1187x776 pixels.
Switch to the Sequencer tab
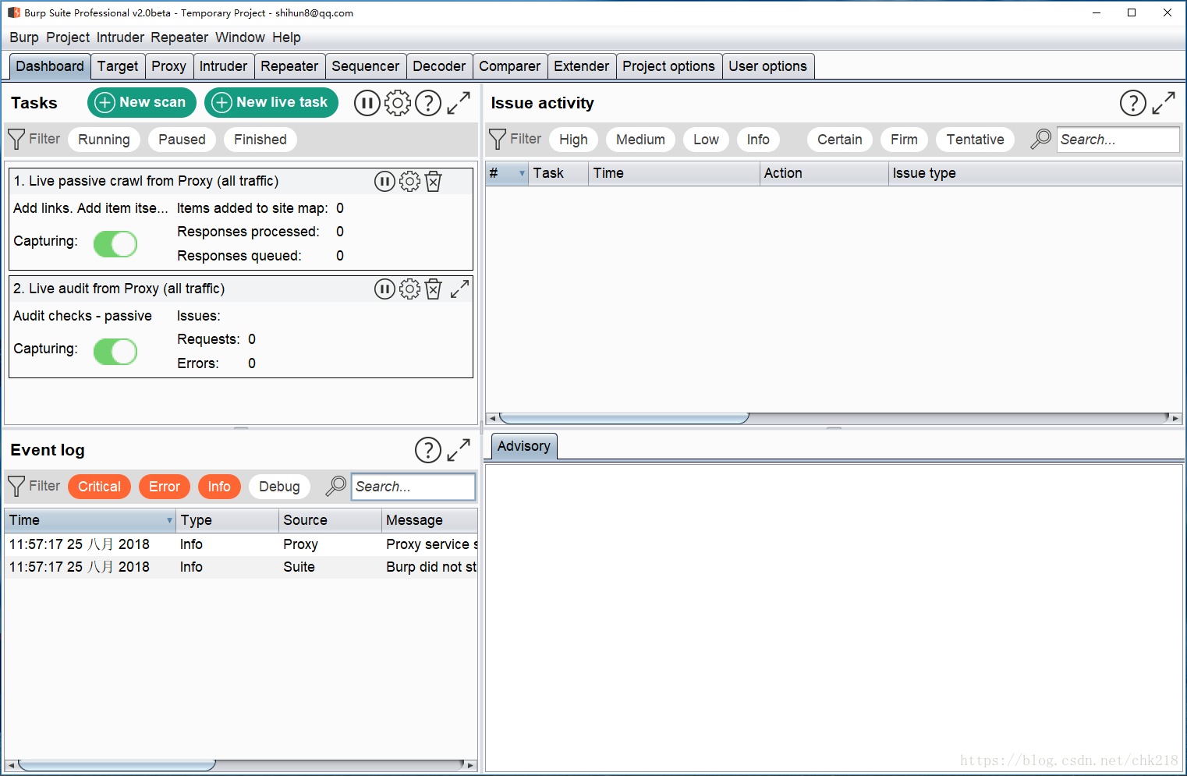[x=365, y=66]
